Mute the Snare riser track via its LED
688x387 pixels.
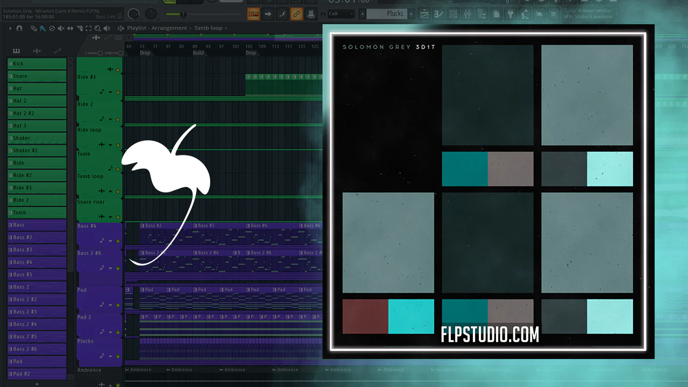(x=118, y=217)
